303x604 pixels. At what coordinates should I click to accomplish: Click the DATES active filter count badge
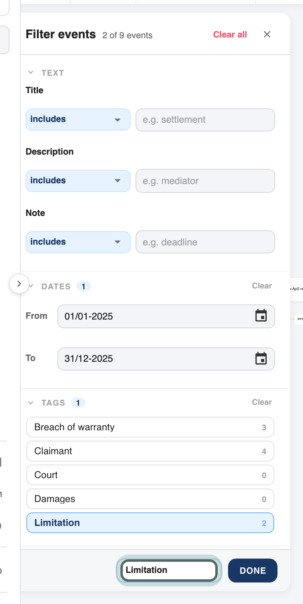click(x=83, y=286)
